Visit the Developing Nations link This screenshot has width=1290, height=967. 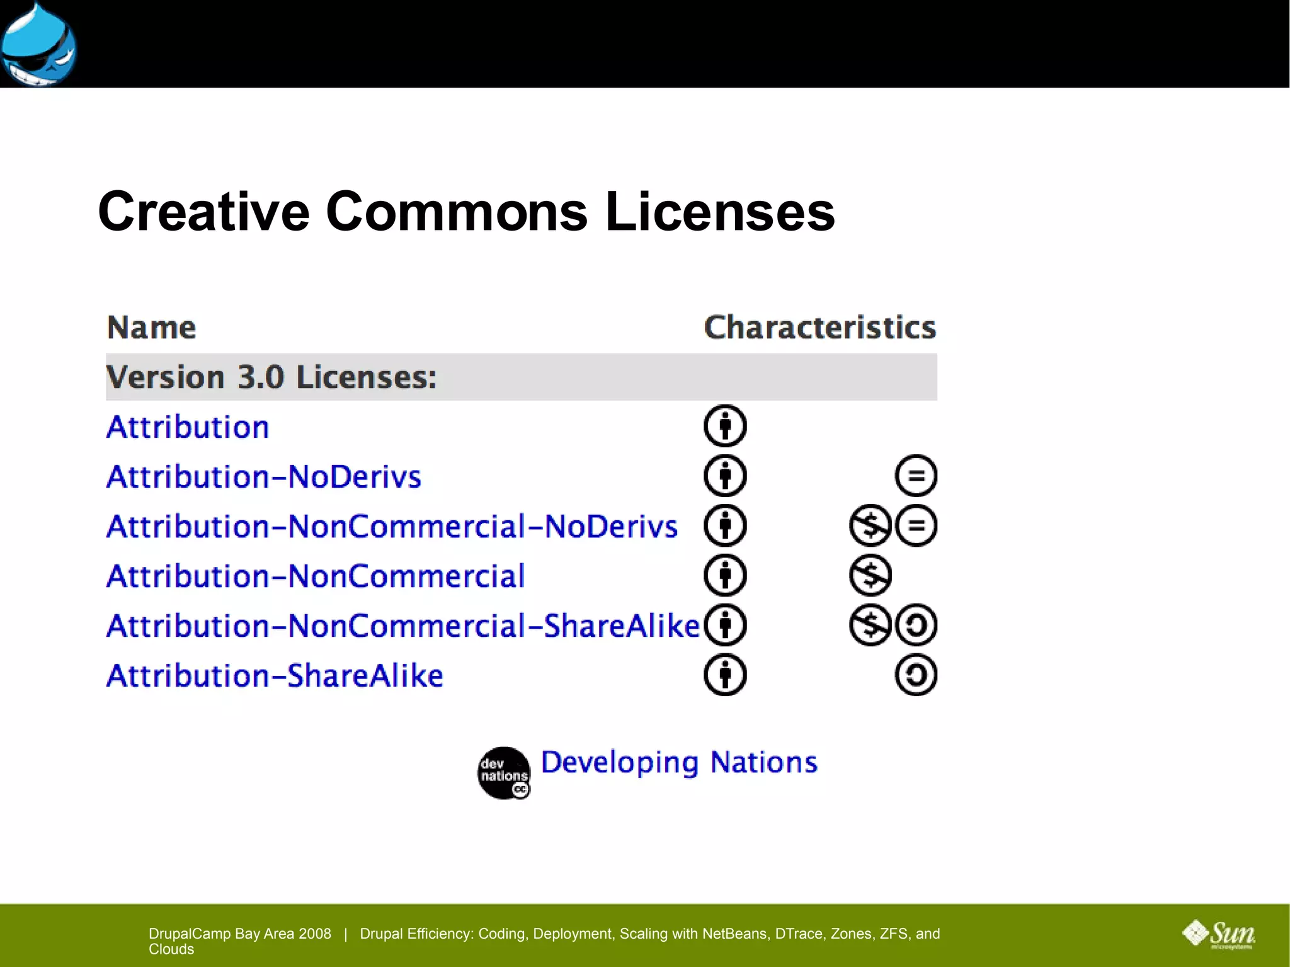click(x=679, y=762)
